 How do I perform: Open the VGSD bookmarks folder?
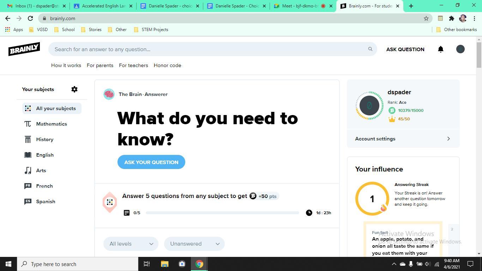pyautogui.click(x=38, y=30)
